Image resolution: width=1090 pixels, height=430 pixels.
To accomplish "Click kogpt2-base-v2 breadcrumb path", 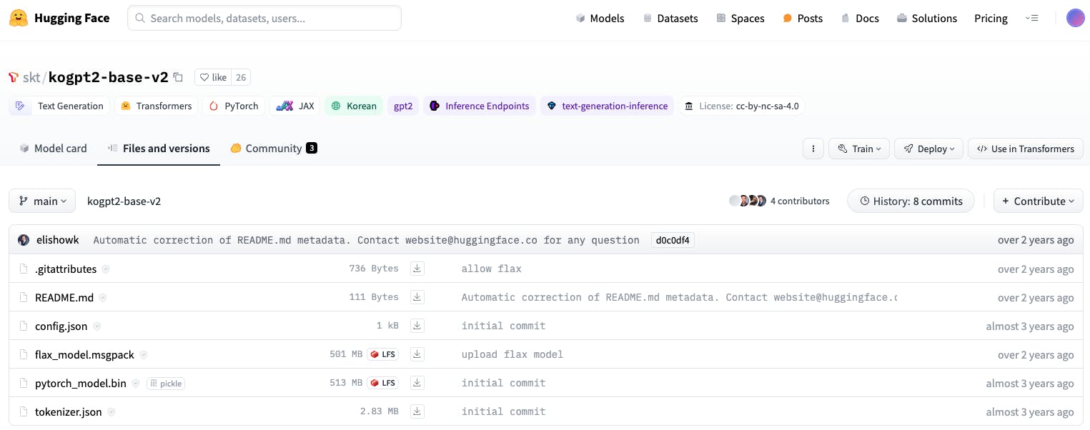I will click(124, 201).
